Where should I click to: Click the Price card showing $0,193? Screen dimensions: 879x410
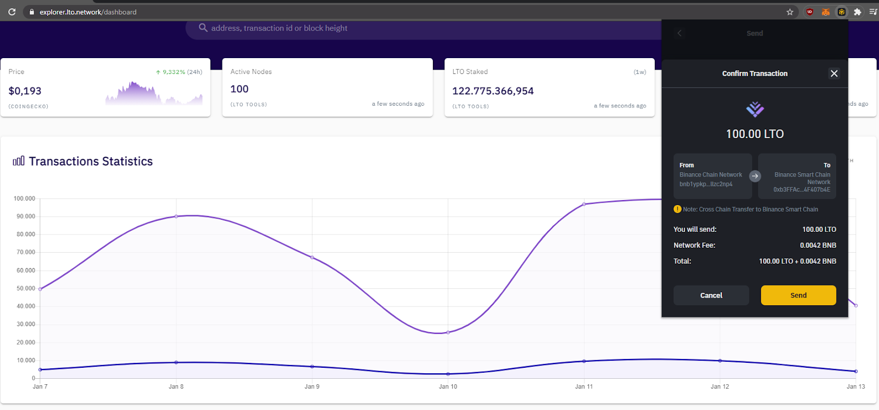coord(105,87)
